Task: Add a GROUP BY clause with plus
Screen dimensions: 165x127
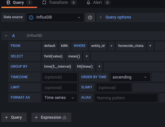Action: 100,67
